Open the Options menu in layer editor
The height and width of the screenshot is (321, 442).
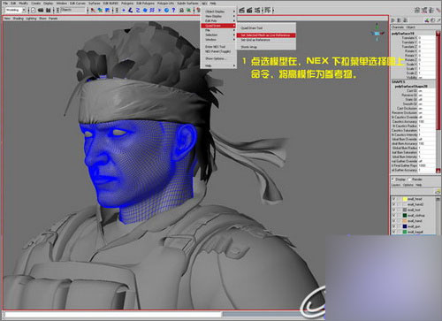point(408,185)
